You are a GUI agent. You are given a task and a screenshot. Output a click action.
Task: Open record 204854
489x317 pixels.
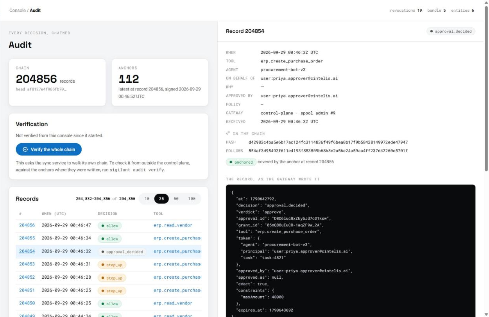(x=27, y=251)
